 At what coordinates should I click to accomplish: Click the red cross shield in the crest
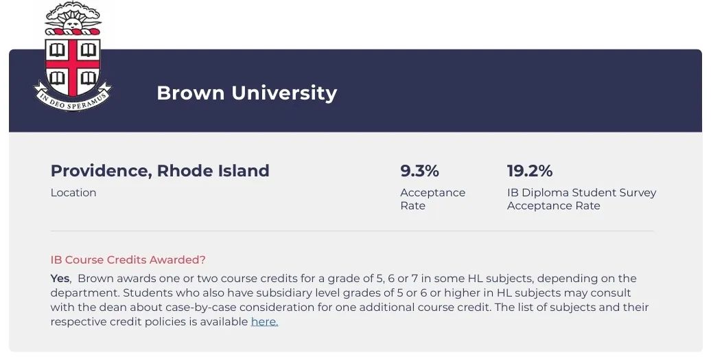click(73, 67)
